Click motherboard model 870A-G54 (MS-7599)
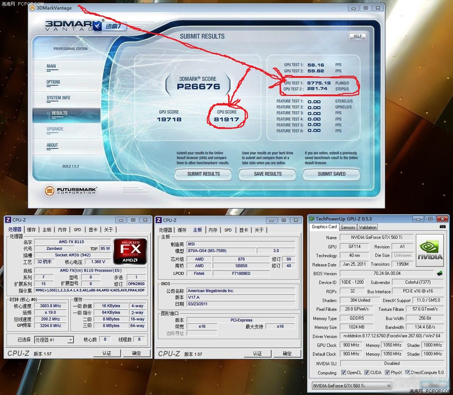The image size is (453, 395). click(x=221, y=251)
